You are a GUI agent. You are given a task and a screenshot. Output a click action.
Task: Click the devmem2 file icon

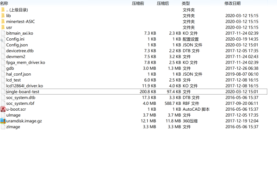[3, 56]
